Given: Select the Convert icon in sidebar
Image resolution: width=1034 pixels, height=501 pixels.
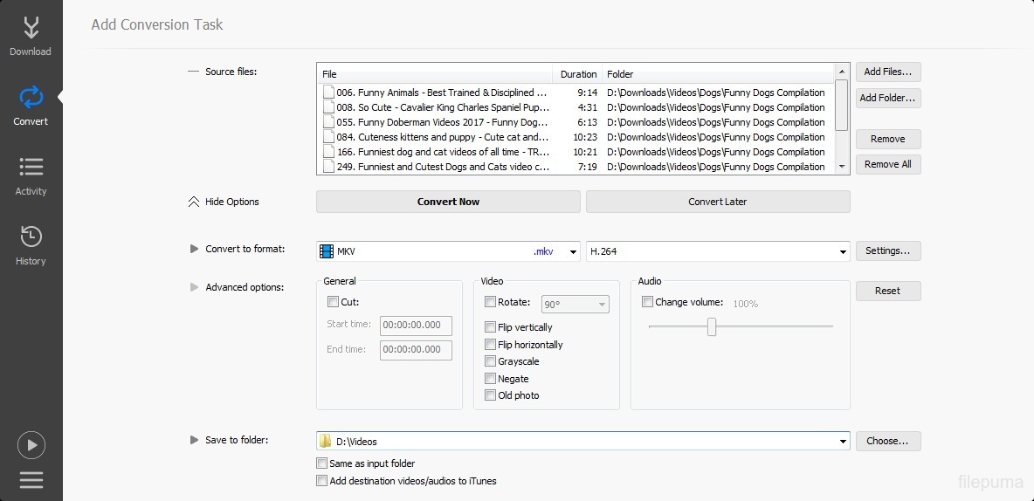Looking at the screenshot, I should tap(31, 105).
